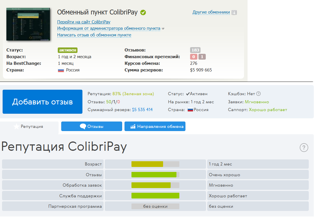Click the Russian flag next to Страна in lower panel
This screenshot has height=217, width=314.
190,110
